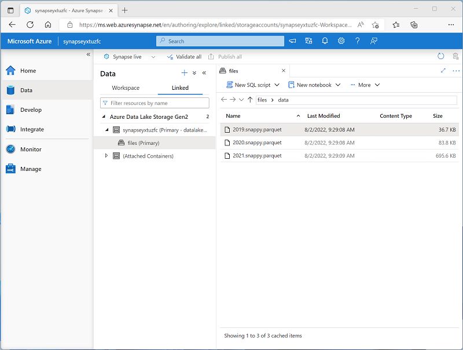Click the browser address bar
The width and height of the screenshot is (463, 350).
tap(215, 25)
